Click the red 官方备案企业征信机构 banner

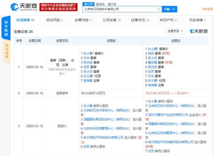(x=58, y=7)
